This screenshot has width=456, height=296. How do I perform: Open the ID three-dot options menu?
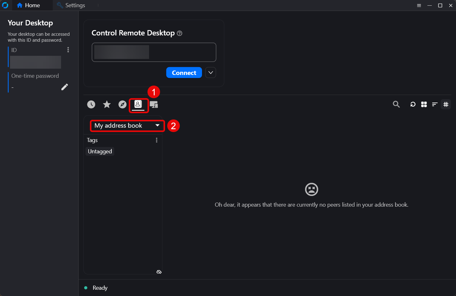point(68,50)
